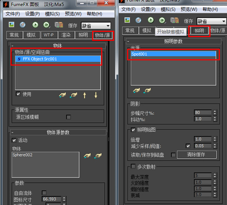Screen dimensions: 227x205
Task: Click the FumeFX logo icon in left window title bar
Action: (x=6, y=4)
